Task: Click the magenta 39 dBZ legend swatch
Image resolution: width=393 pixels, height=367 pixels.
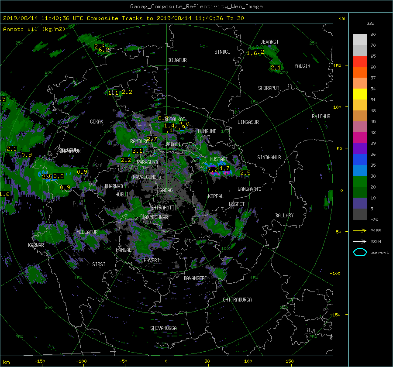Action: (360, 137)
